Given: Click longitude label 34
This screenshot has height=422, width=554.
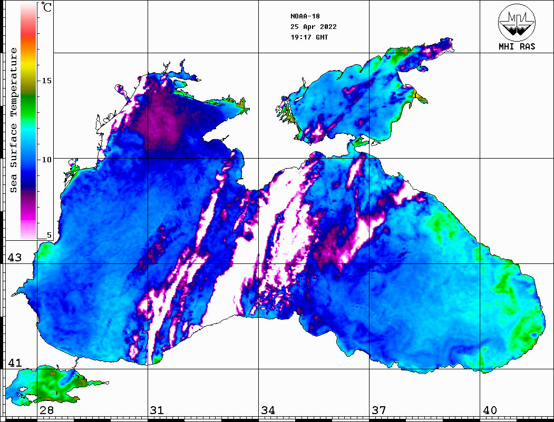Looking at the screenshot, I should tap(268, 410).
